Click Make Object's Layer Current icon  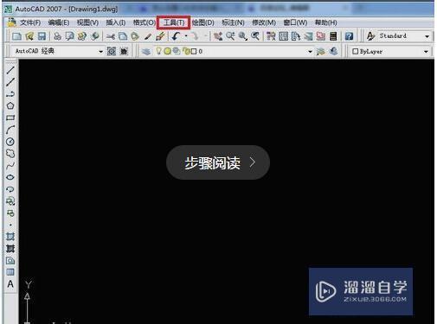click(321, 52)
